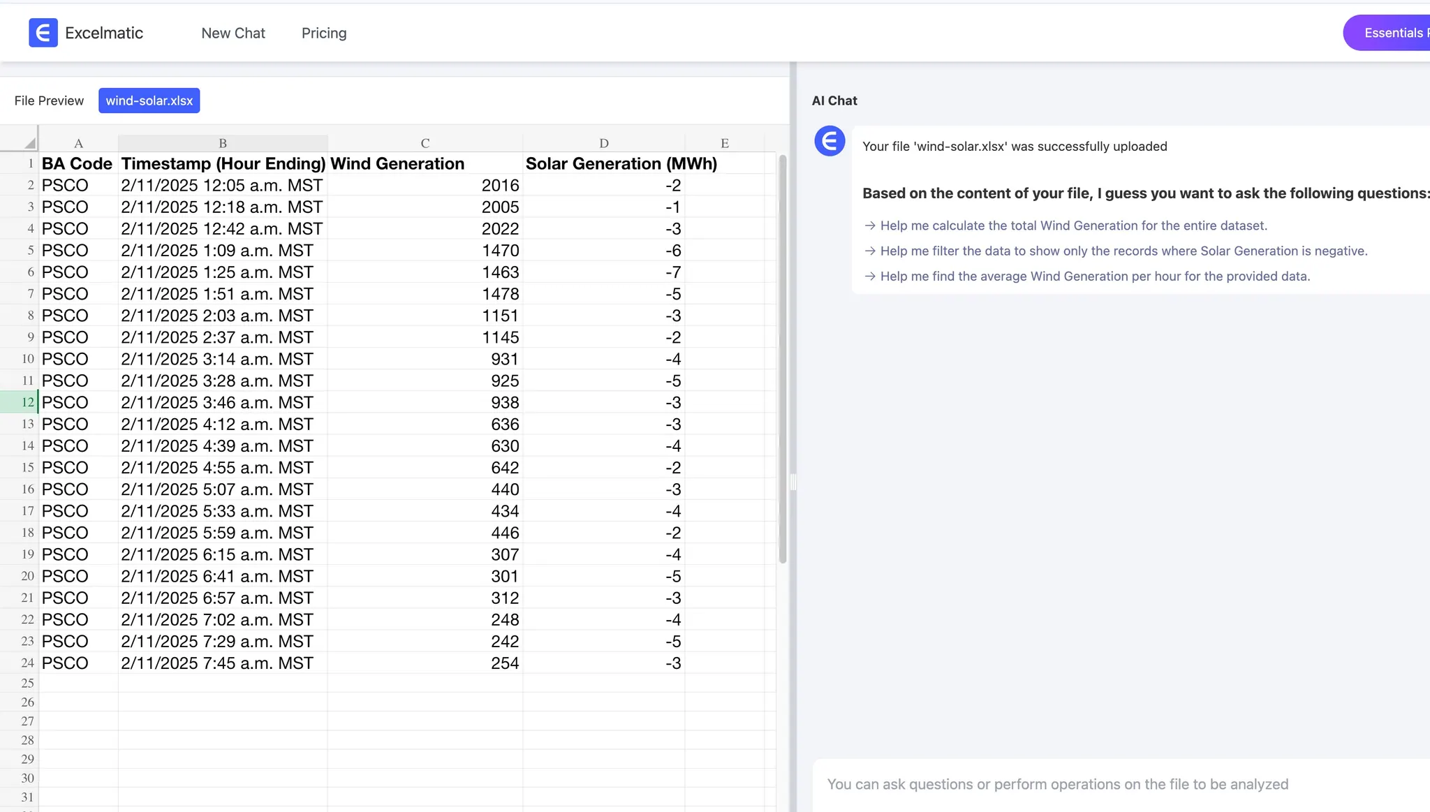This screenshot has height=812, width=1430.
Task: Click arrow icon beside average Wind Generation suggestion
Action: pos(870,276)
